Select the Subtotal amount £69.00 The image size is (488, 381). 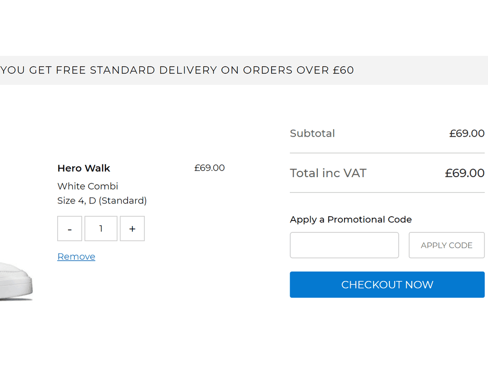pos(467,133)
